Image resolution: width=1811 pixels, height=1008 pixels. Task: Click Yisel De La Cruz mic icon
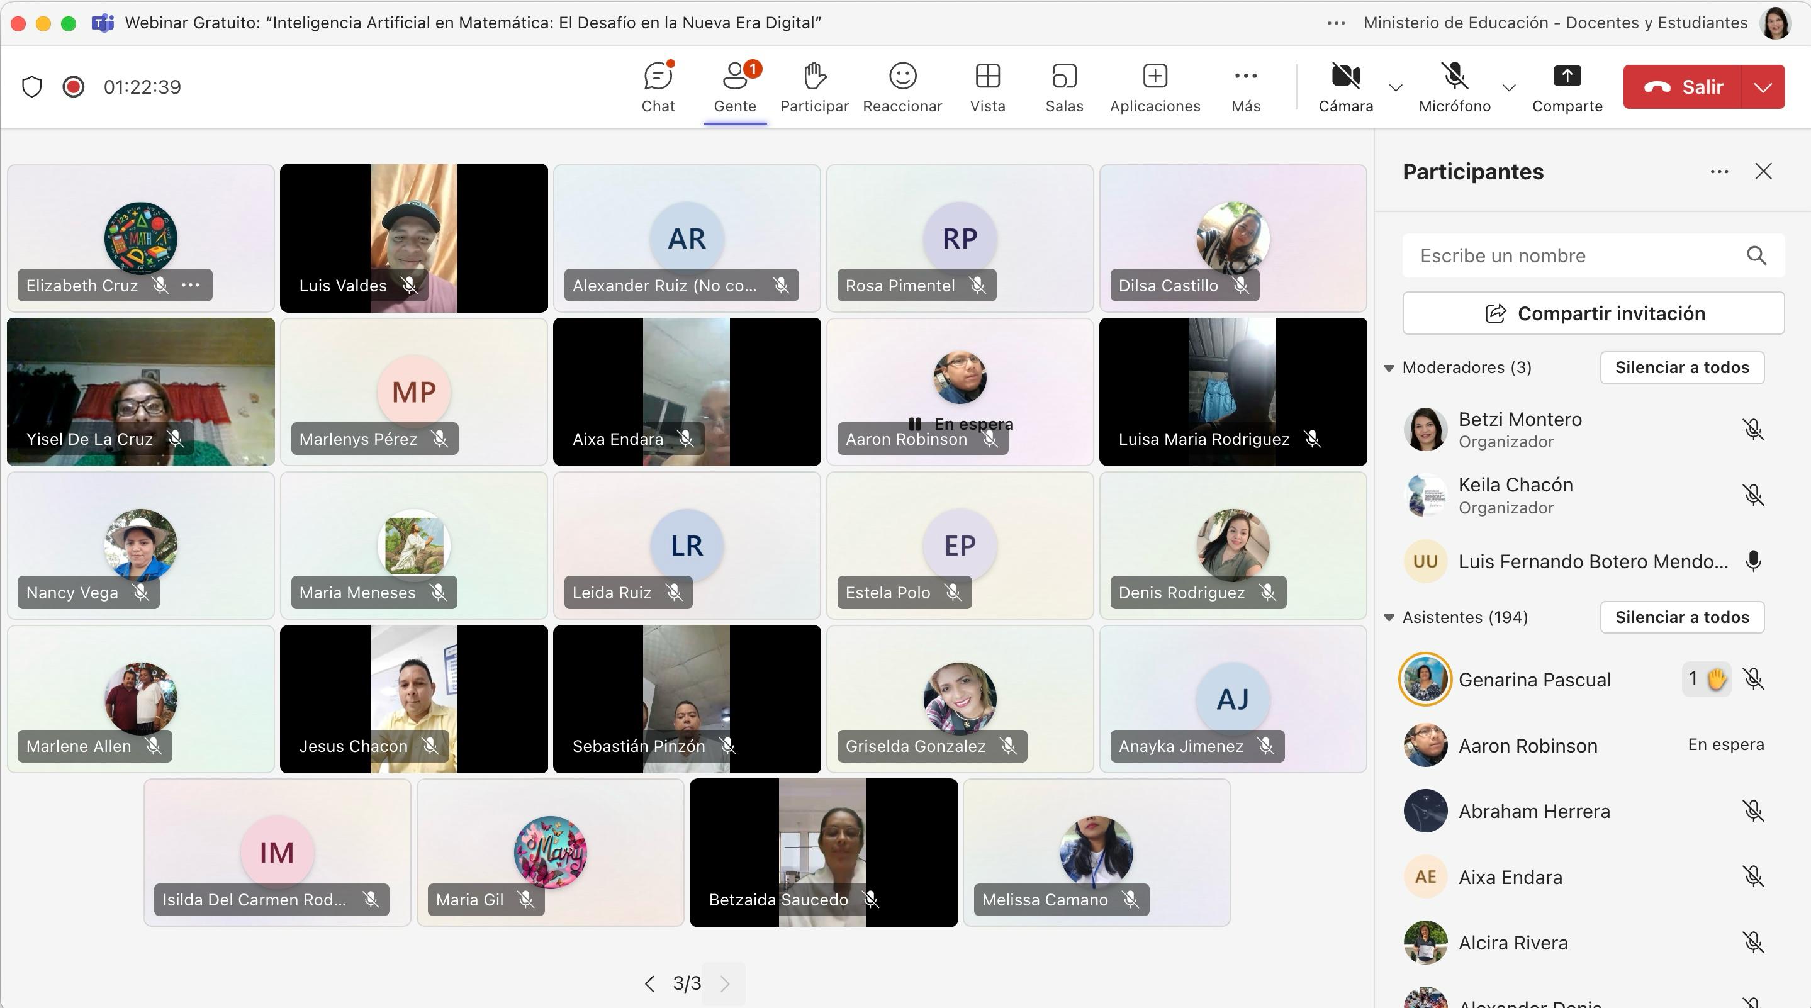pyautogui.click(x=176, y=439)
